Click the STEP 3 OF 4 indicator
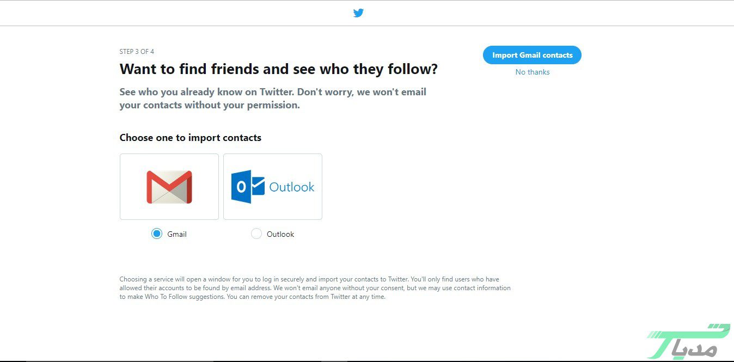 pyautogui.click(x=137, y=52)
